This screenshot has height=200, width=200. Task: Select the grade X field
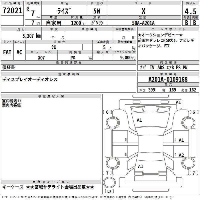(x=143, y=11)
